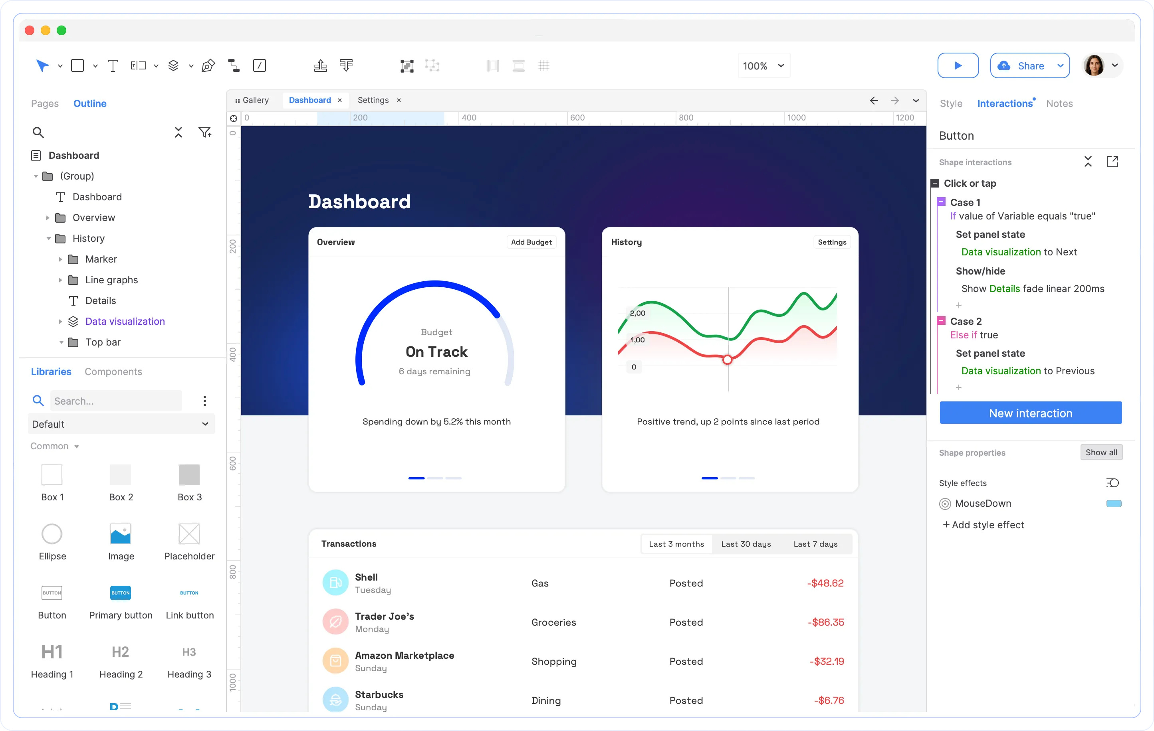Select the Text tool
Image resolution: width=1154 pixels, height=731 pixels.
(x=113, y=65)
